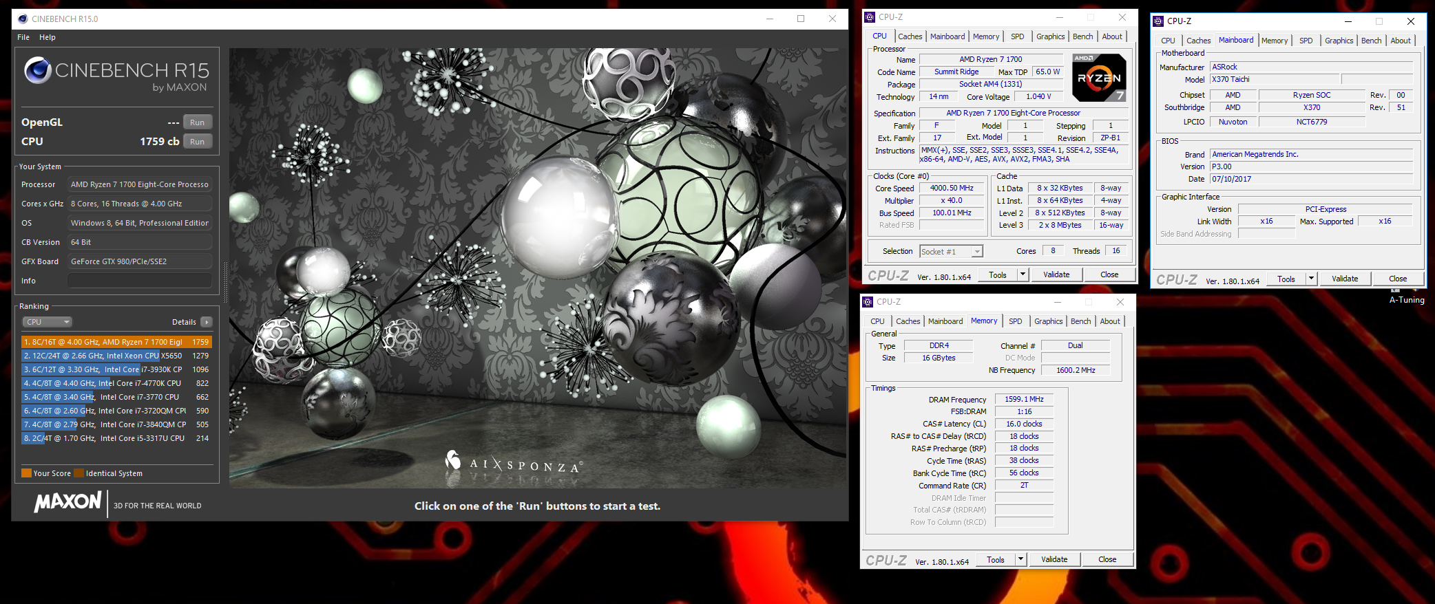Open Mainboard tab in CPU window
Viewport: 1435px width, 604px height.
pos(948,36)
